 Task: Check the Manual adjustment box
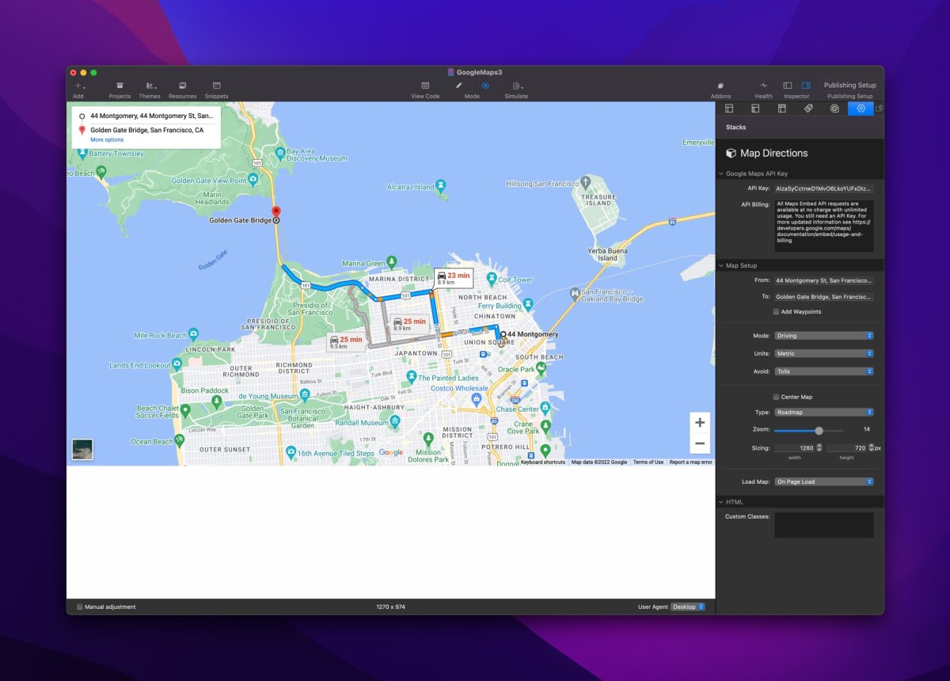tap(79, 607)
